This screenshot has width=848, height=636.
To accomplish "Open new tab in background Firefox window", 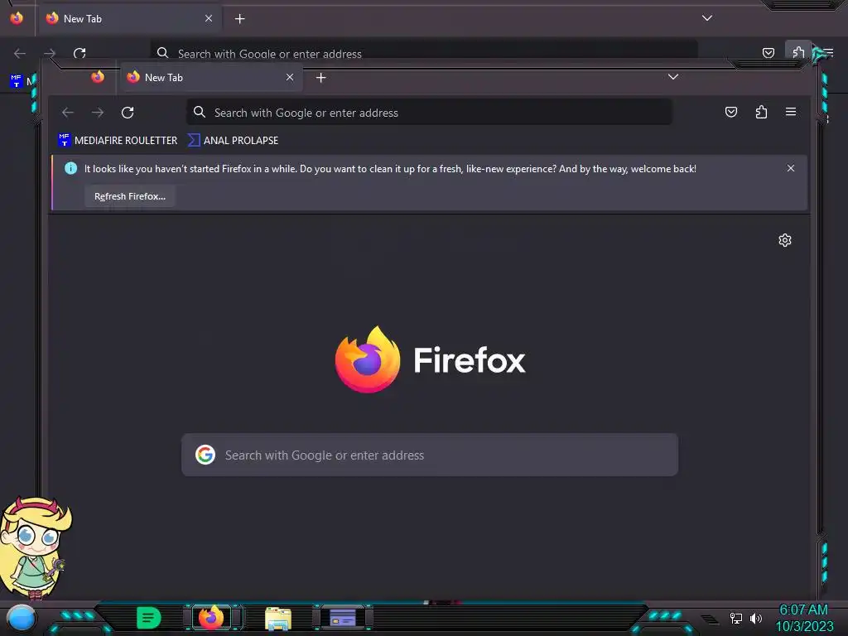I will pos(239,19).
